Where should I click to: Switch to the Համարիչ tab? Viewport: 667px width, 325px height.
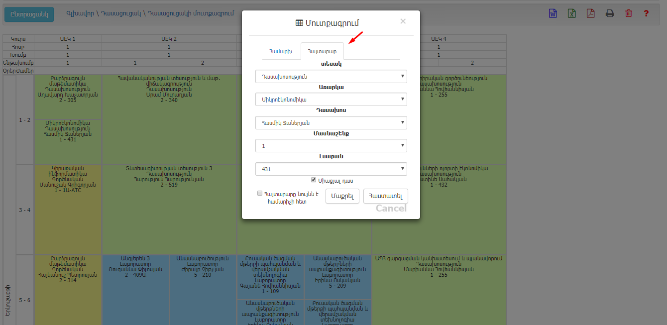(x=281, y=51)
